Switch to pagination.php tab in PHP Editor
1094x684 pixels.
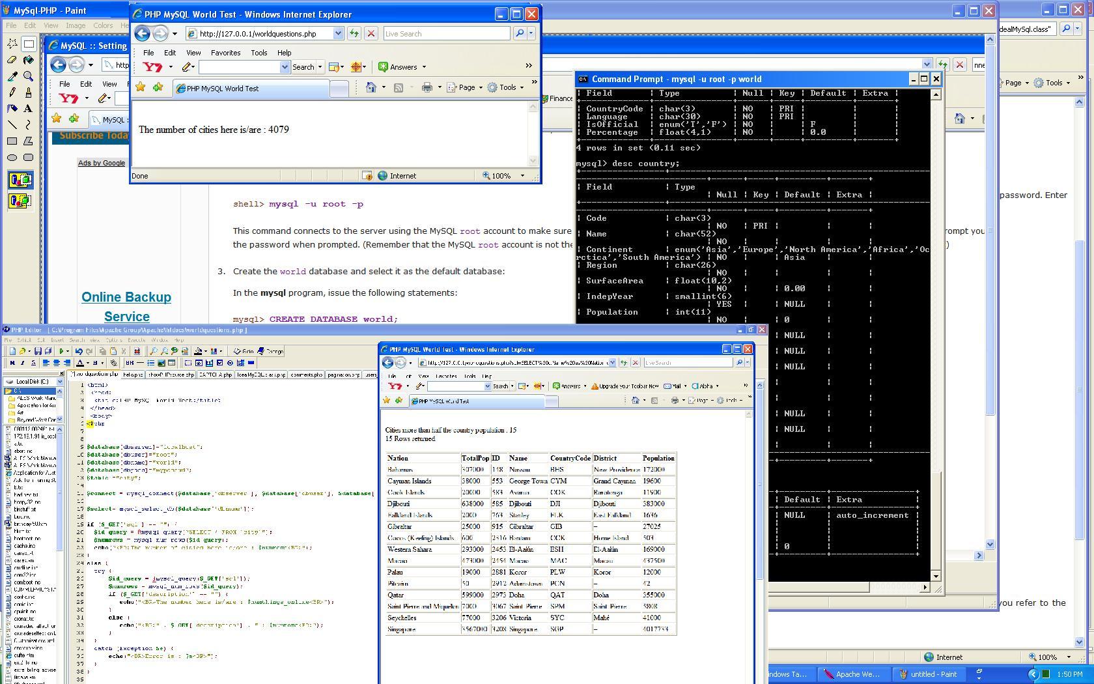pos(343,375)
